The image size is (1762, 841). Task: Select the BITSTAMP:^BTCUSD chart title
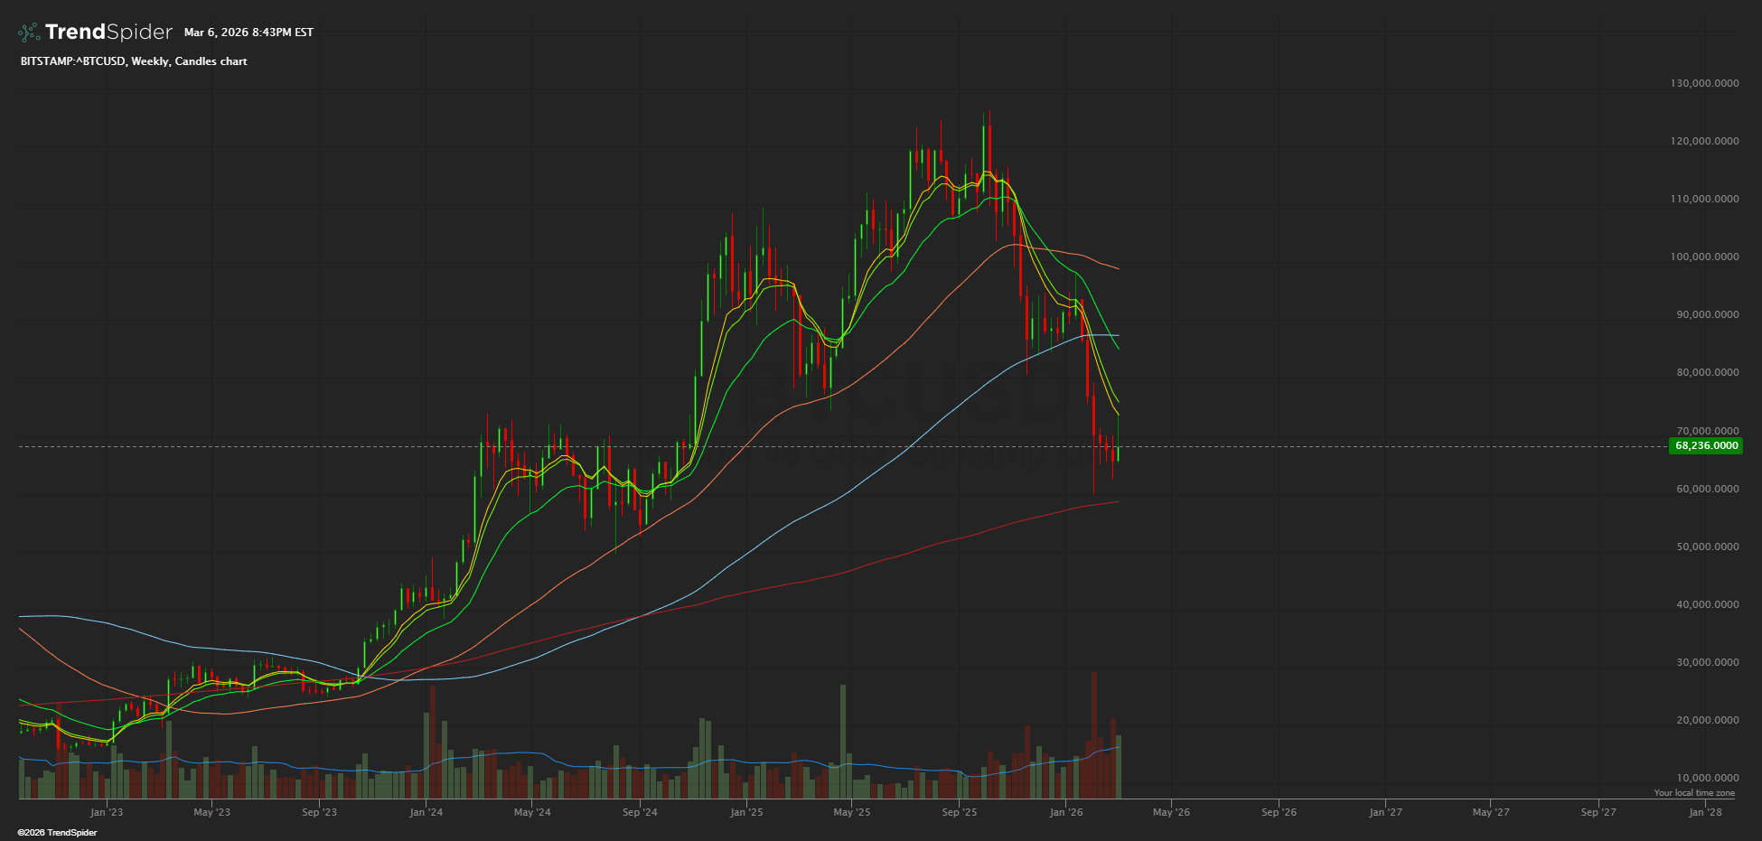click(134, 61)
